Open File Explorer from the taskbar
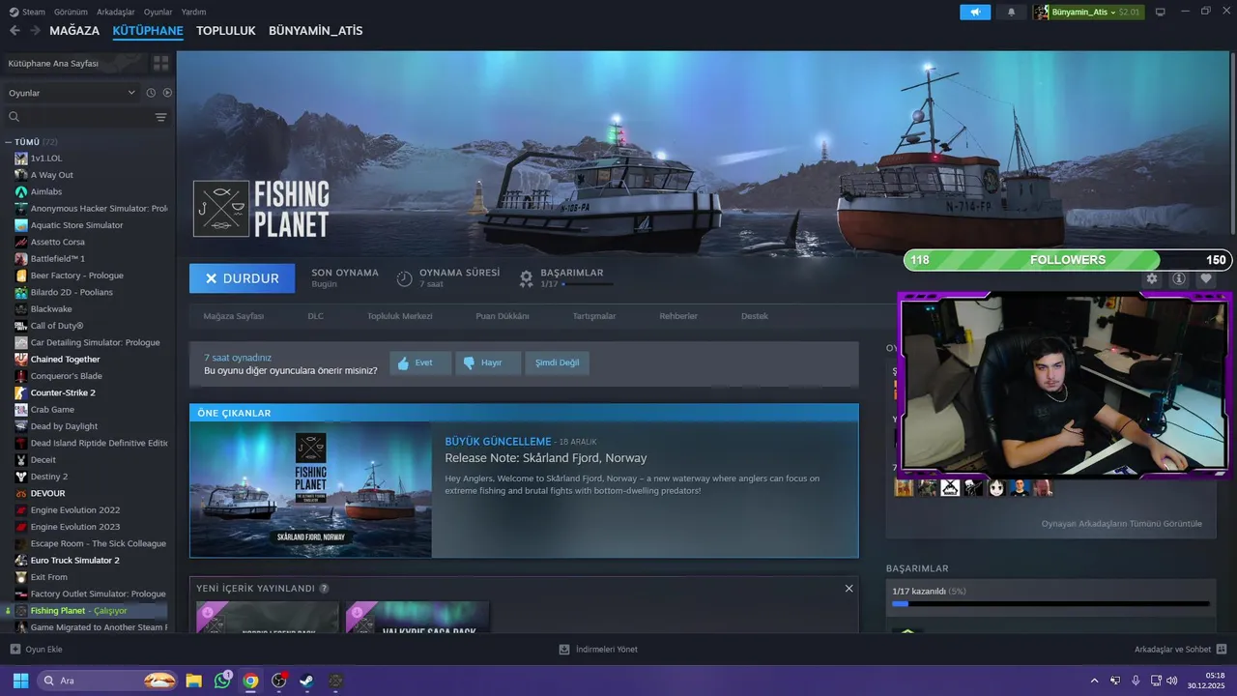 point(193,681)
